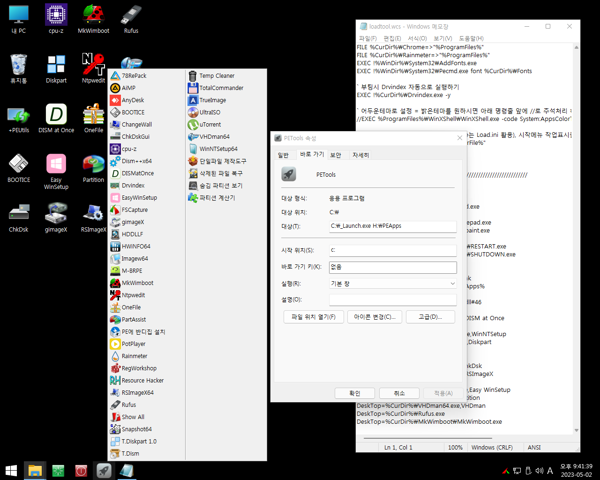
Task: Launch 78RePack from the PETools menu
Action: coord(147,75)
